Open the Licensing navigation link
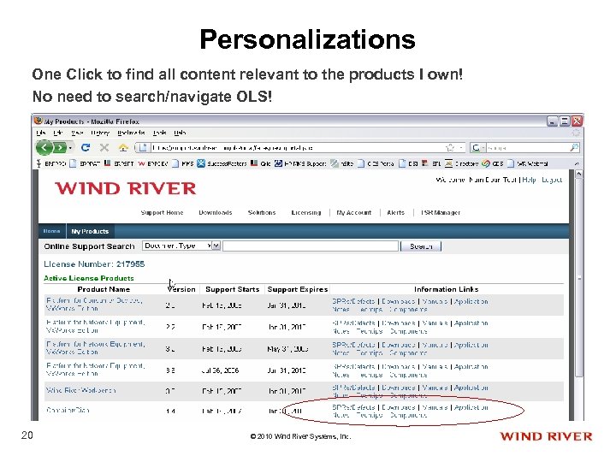 pos(306,212)
